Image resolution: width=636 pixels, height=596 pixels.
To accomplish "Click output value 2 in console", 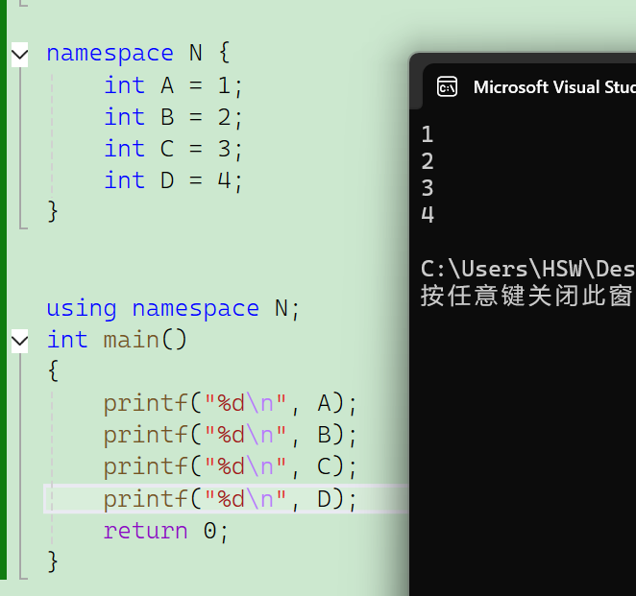I will (x=428, y=161).
